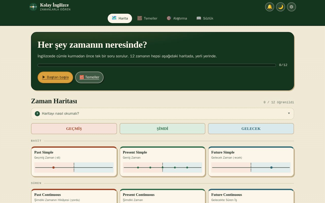The width and height of the screenshot is (325, 203).
Task: Click the 'Zaman Haritası' heading
Action: point(54,101)
